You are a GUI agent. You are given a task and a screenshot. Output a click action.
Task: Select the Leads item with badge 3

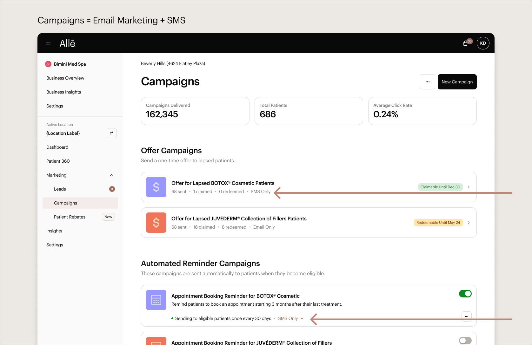[x=60, y=189]
